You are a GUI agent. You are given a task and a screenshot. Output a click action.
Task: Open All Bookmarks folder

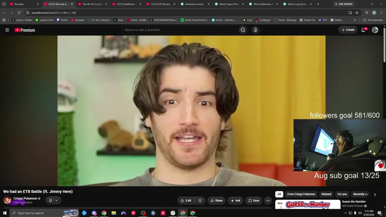373,20
